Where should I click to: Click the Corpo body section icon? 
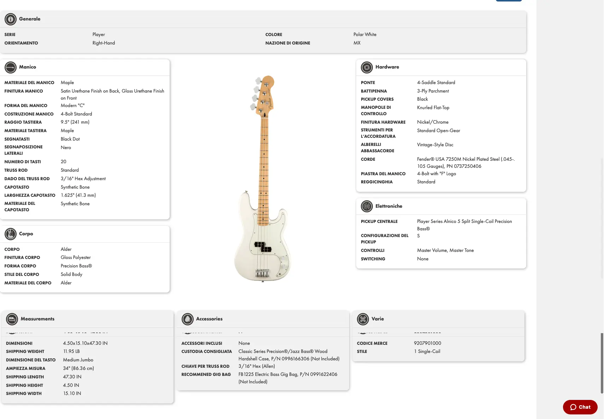coord(11,234)
